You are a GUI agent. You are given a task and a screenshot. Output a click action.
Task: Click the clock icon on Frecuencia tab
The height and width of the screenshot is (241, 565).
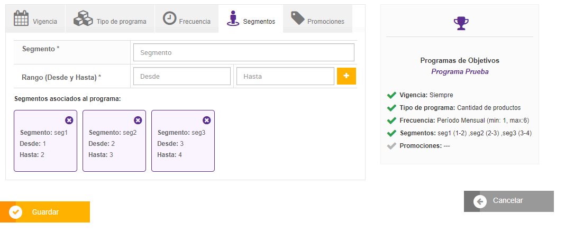(169, 18)
